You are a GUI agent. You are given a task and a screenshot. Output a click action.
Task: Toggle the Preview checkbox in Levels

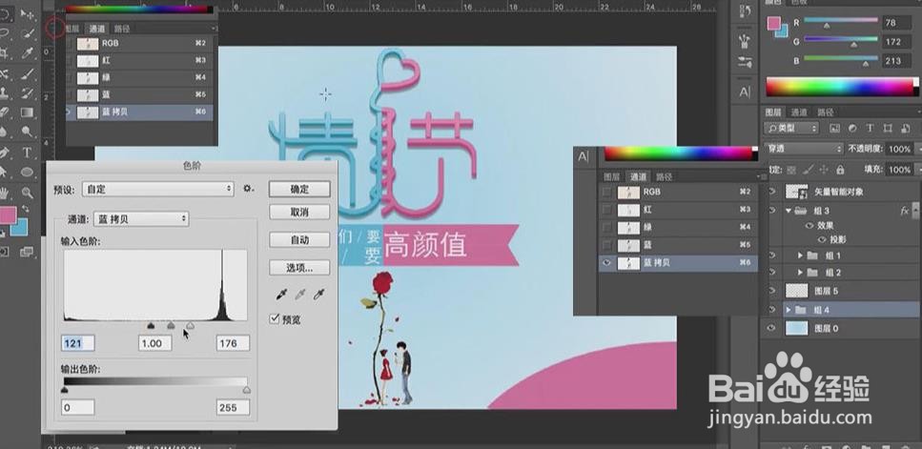(274, 318)
